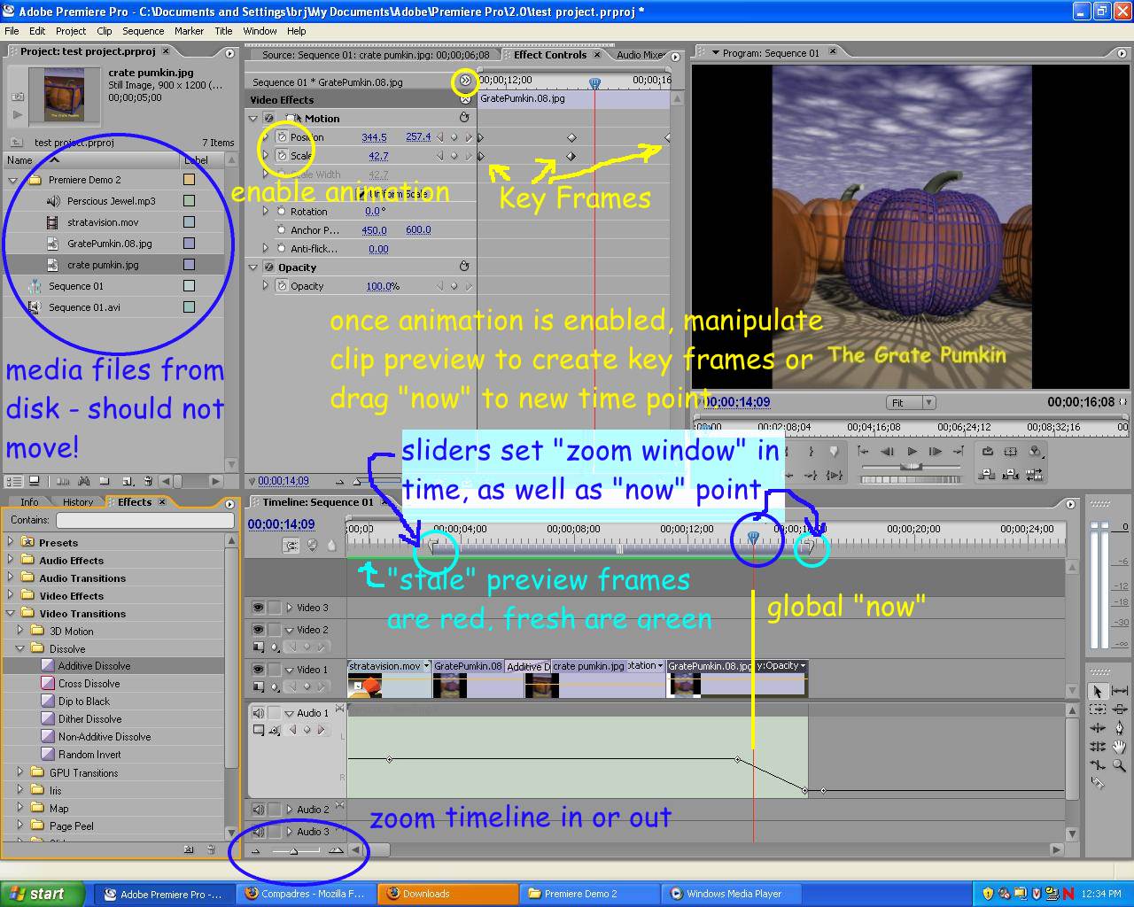Open the Fit zoom level dropdown
The height and width of the screenshot is (907, 1134).
912,402
